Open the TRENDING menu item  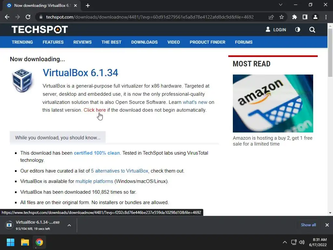pos(22,42)
